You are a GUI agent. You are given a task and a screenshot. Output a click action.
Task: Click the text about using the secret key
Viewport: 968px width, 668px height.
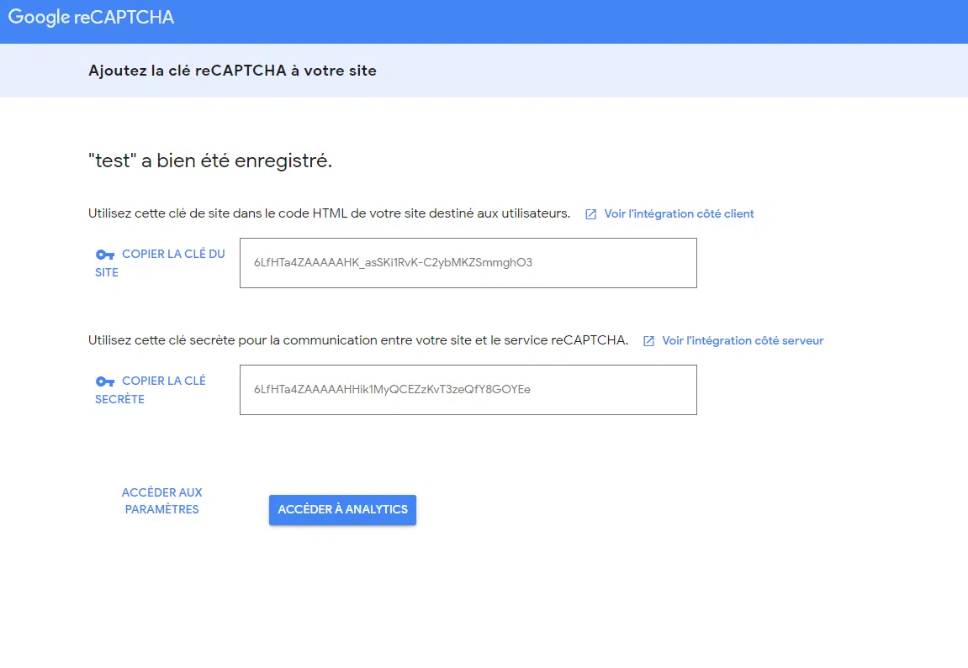(358, 340)
